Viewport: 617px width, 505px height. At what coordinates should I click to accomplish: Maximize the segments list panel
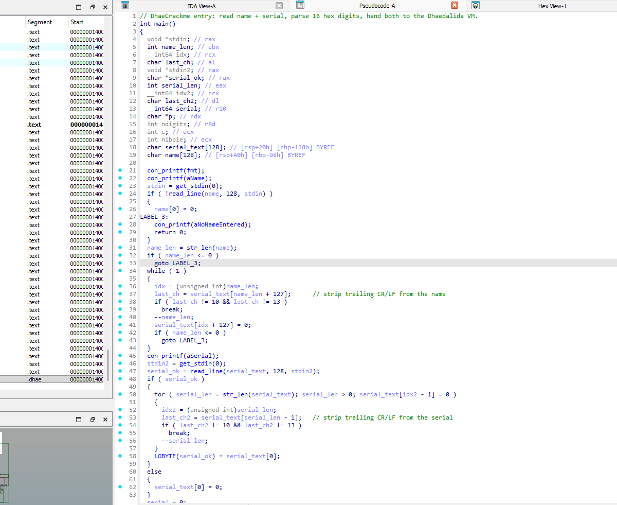pyautogui.click(x=79, y=7)
